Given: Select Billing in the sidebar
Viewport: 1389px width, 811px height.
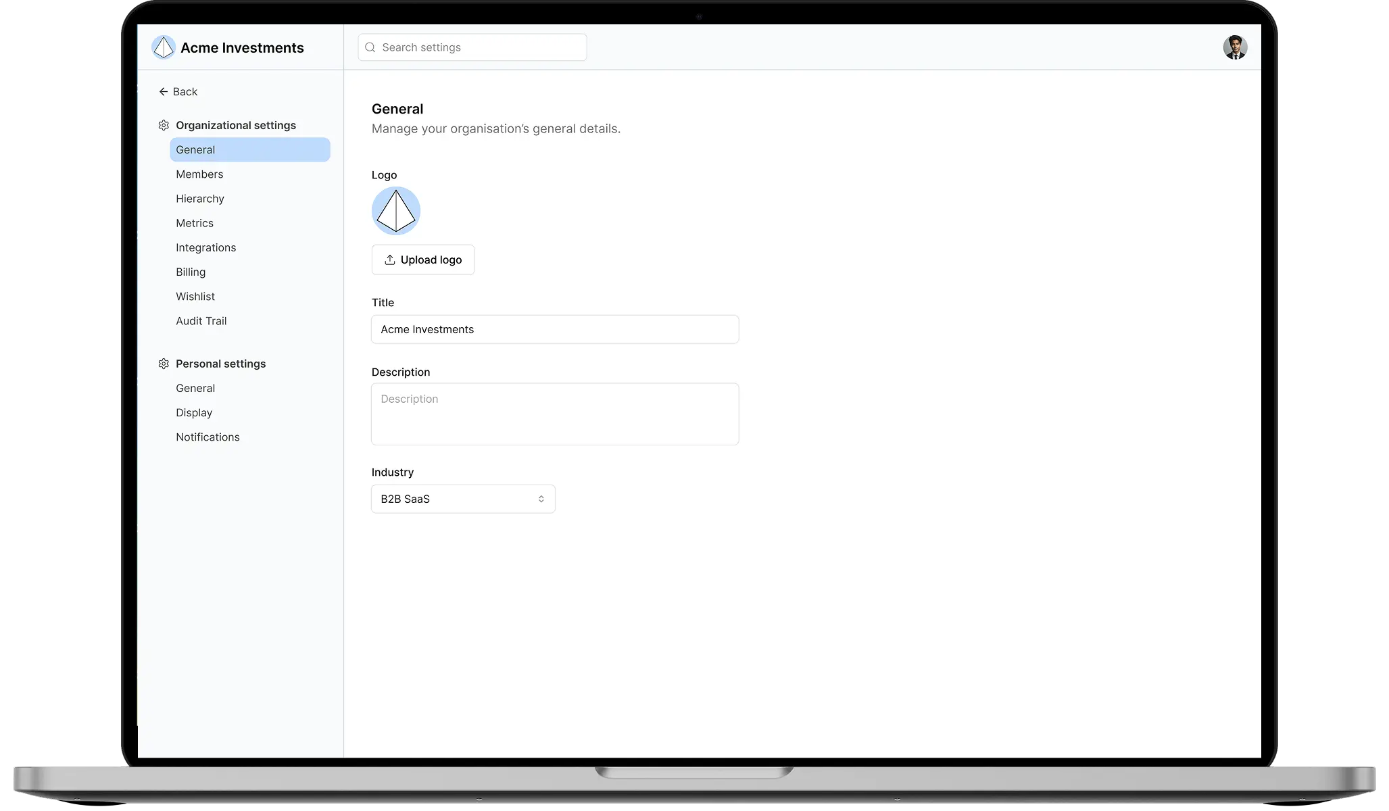Looking at the screenshot, I should coord(191,272).
